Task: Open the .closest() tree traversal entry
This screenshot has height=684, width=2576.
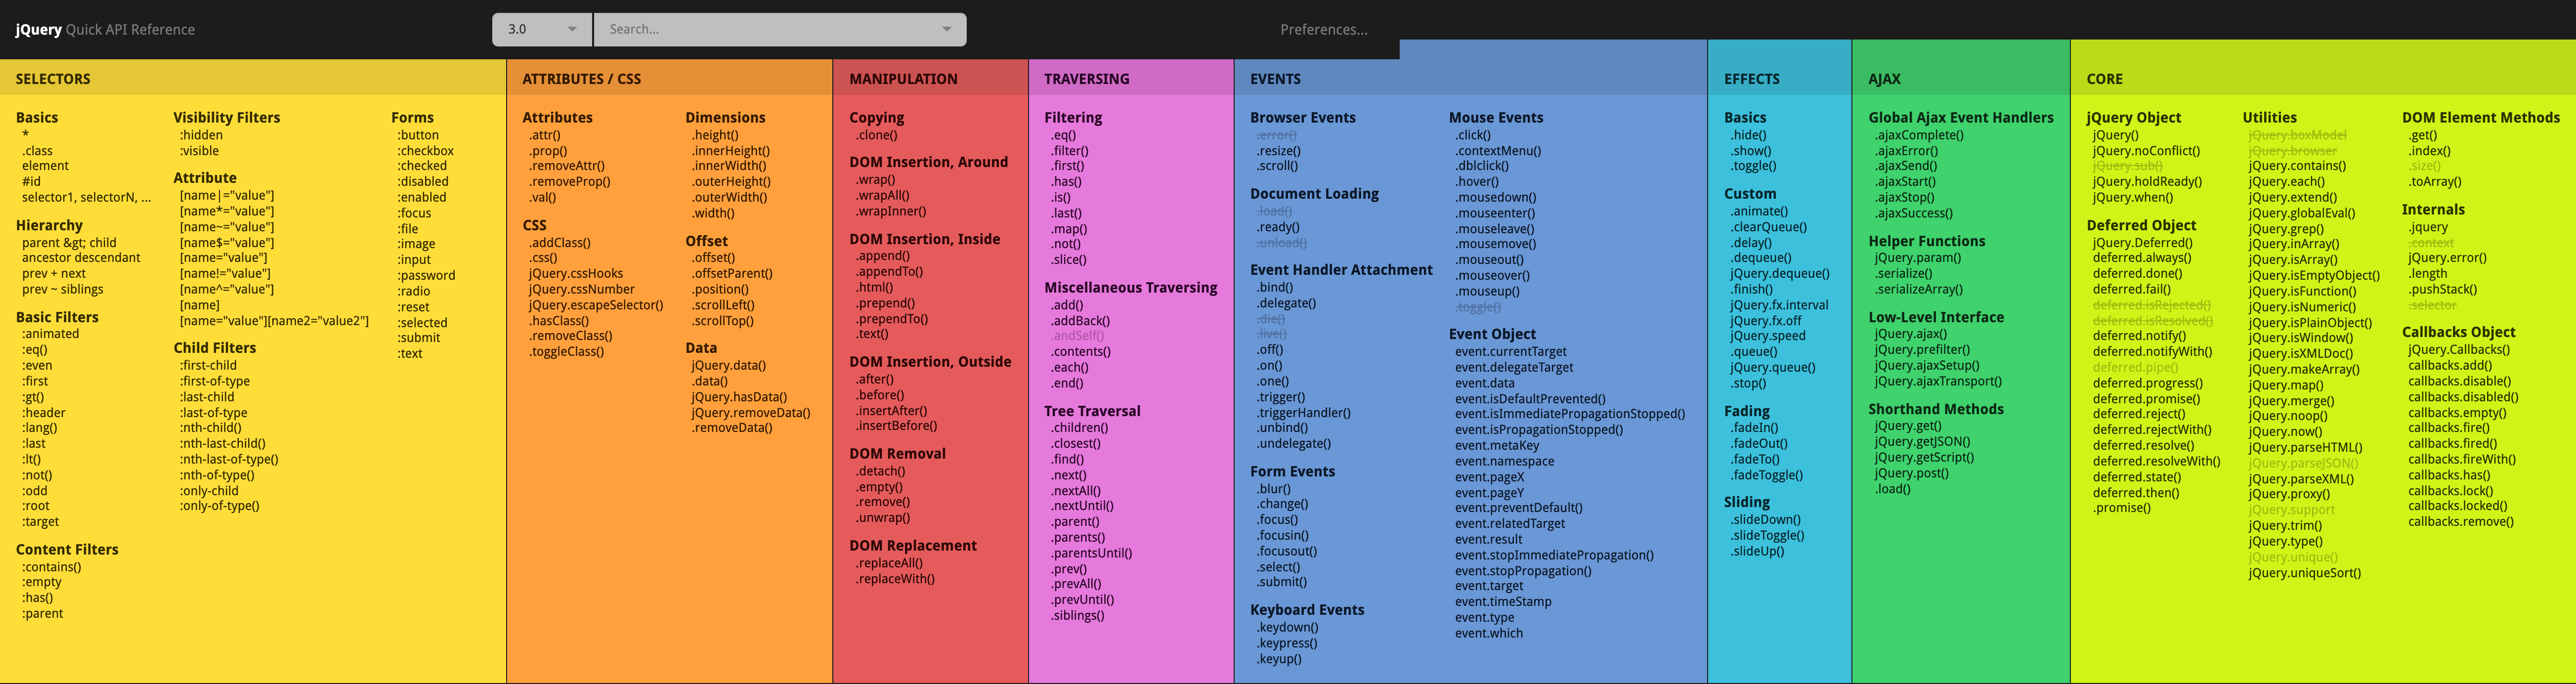Action: point(1075,444)
